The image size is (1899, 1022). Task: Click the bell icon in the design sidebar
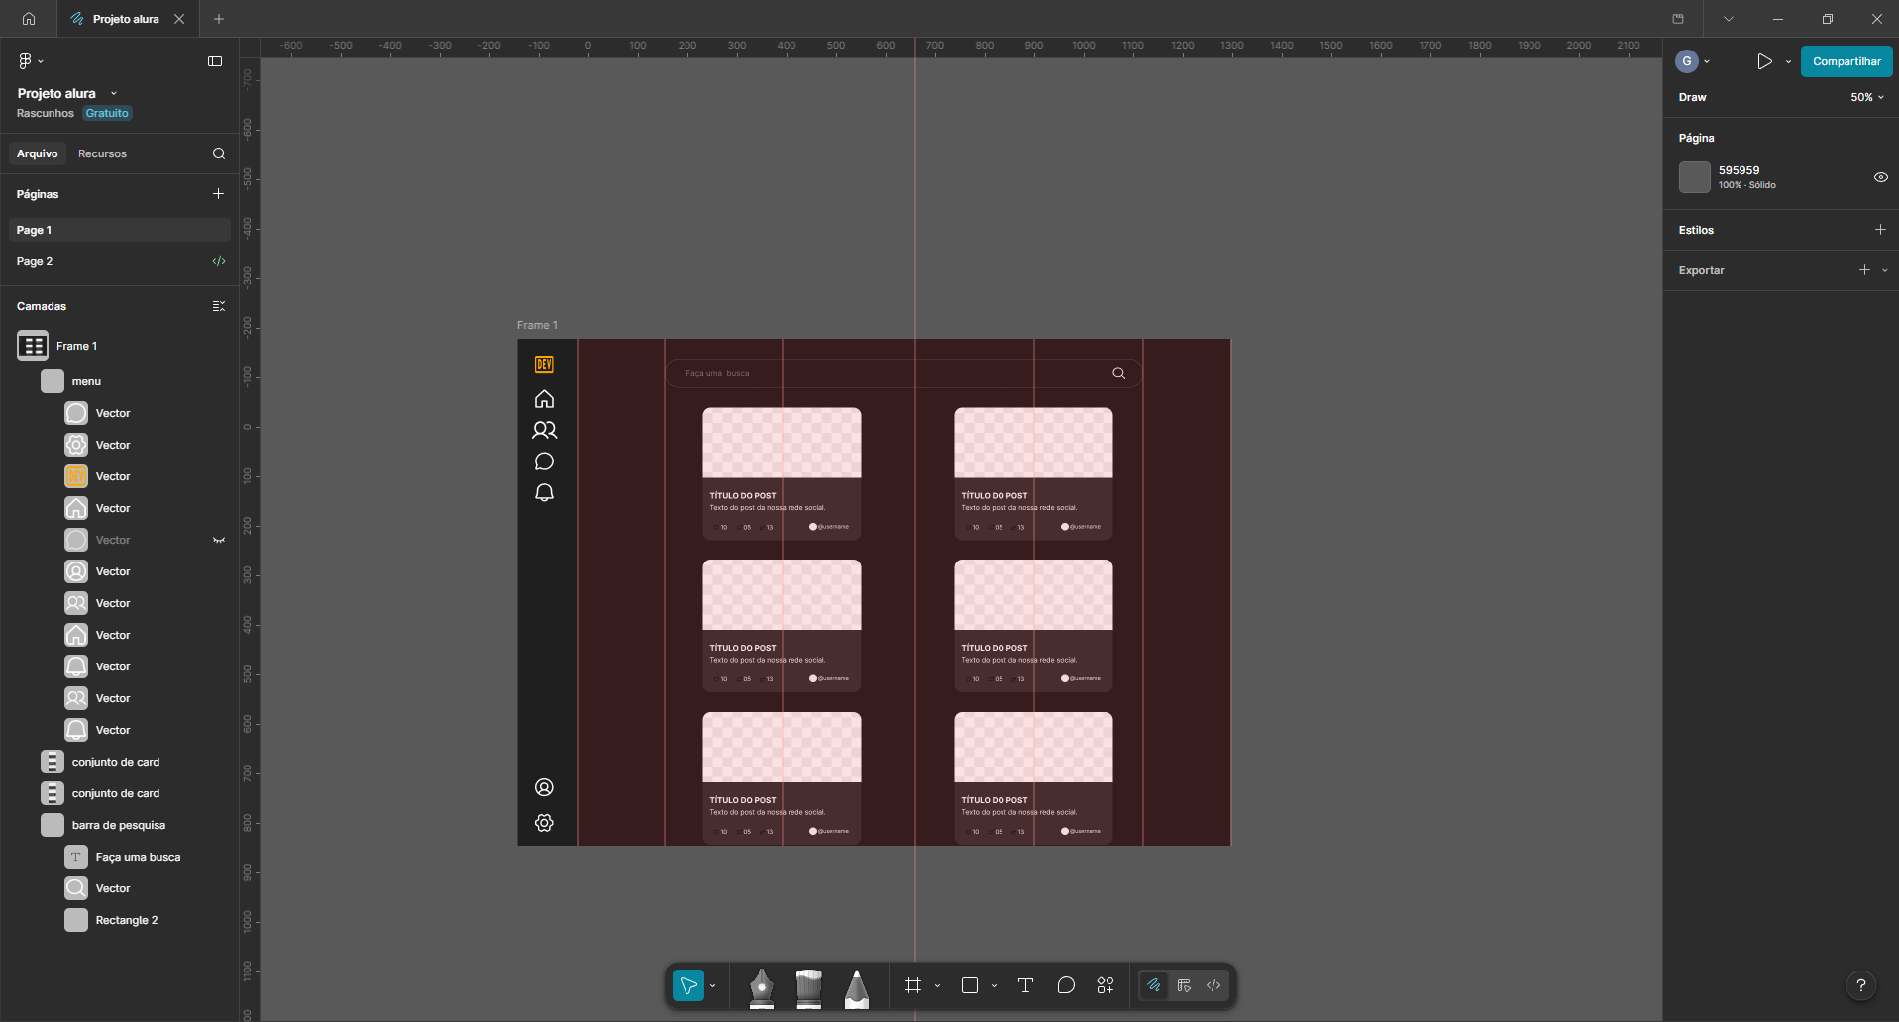click(x=544, y=493)
